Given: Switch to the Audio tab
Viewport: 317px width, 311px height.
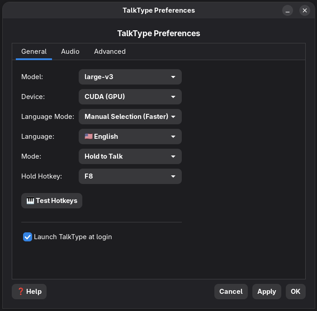Looking at the screenshot, I should pos(70,52).
